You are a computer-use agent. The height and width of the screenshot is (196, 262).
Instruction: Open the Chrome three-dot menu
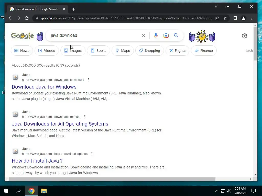tap(252, 18)
